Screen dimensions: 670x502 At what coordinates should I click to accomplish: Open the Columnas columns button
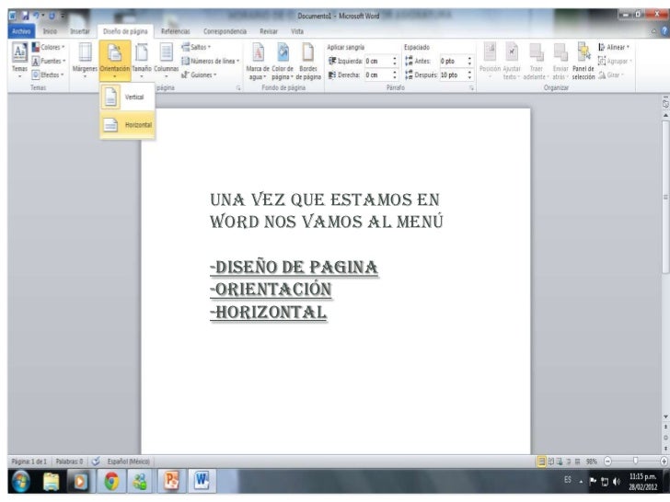point(167,61)
